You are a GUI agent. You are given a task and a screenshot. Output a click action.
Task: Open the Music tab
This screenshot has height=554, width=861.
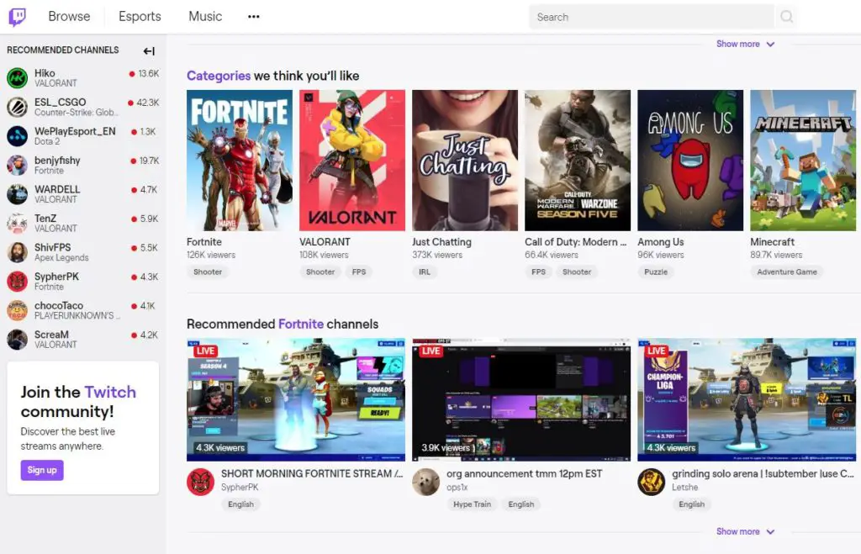click(x=205, y=17)
